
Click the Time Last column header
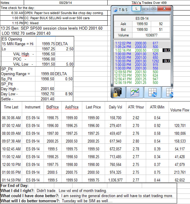[11, 107]
